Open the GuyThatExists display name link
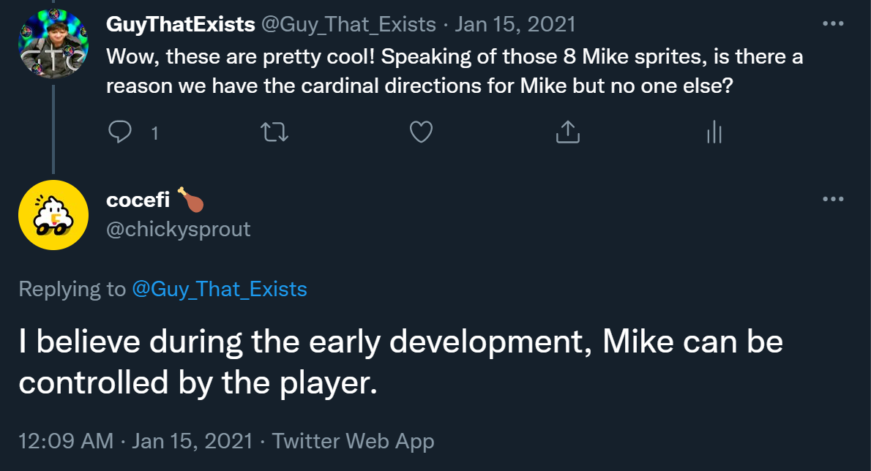The image size is (871, 471). [180, 24]
